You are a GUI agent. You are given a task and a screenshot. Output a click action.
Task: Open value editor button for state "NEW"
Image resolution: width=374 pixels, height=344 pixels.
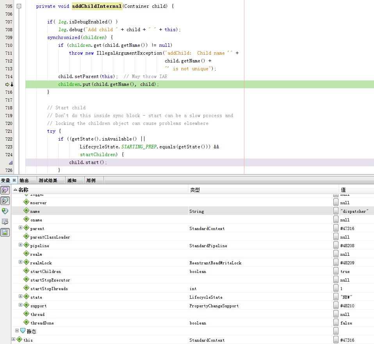point(336,297)
